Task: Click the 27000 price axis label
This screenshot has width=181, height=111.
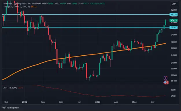Action: 174,48
